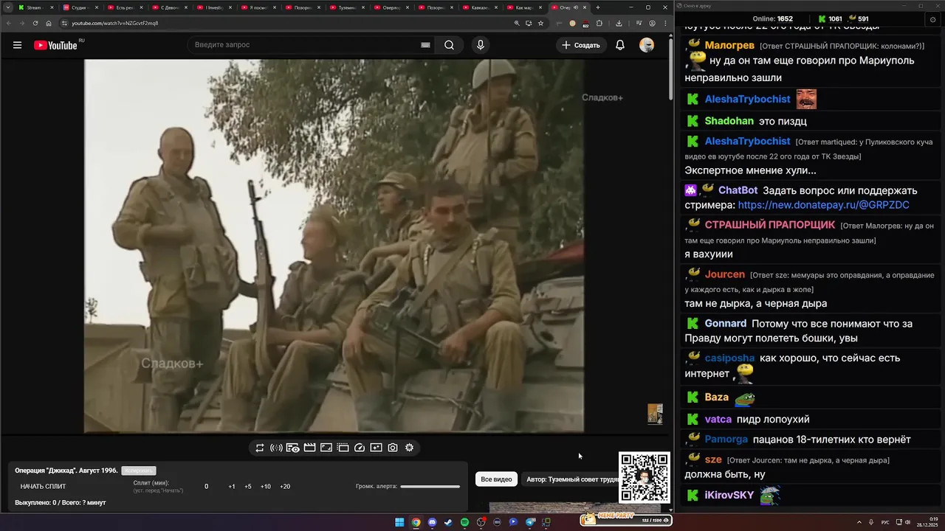Expand the system tray hidden icons chevron
This screenshot has height=531, width=945.
[859, 522]
